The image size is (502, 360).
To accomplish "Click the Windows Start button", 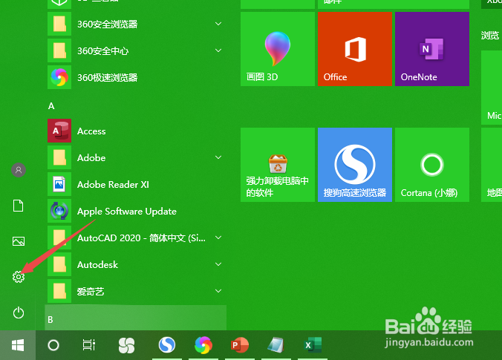I will tap(18, 345).
